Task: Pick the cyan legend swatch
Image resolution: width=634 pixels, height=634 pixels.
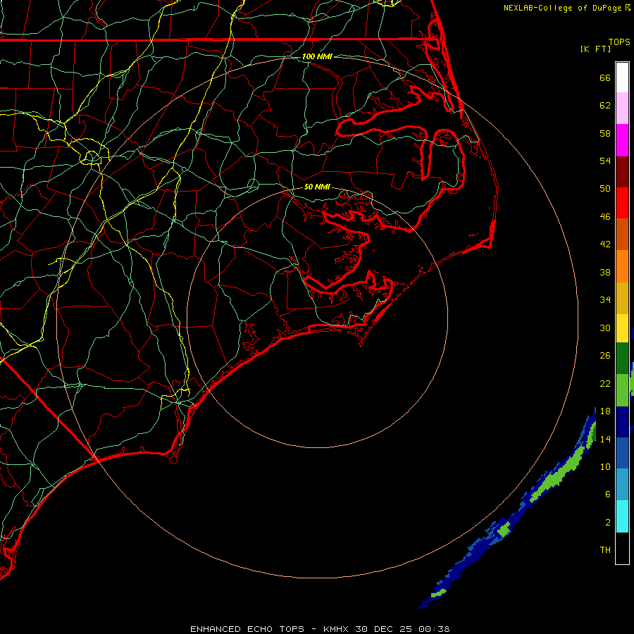Action: 622,516
